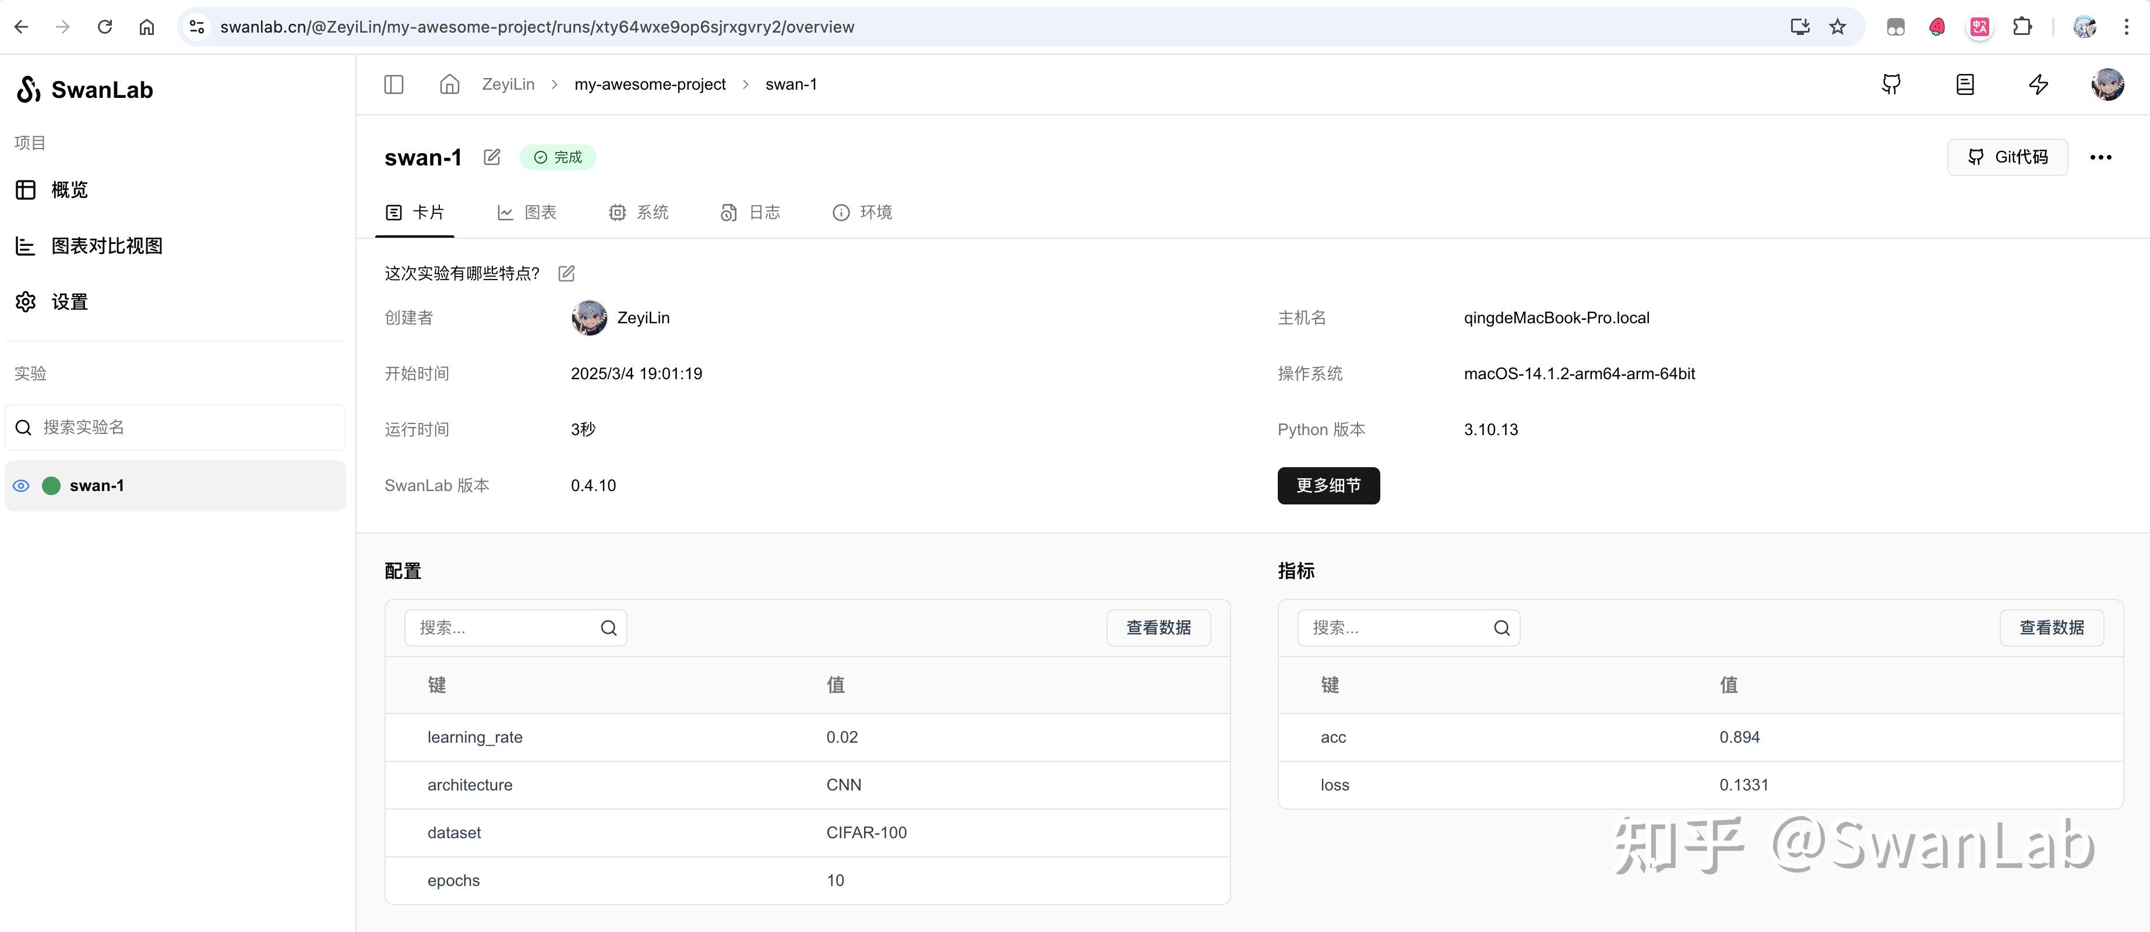Click the acc metric row
This screenshot has height=932, width=2150.
[x=1700, y=737]
